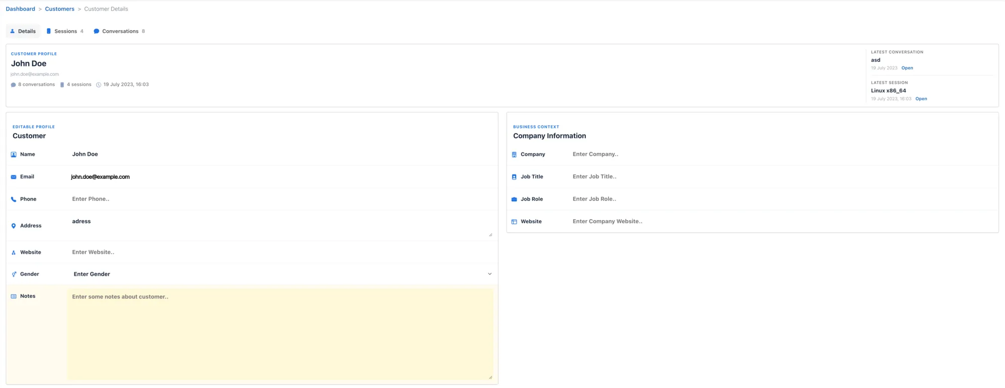Click the gender symbol icon

pos(14,274)
